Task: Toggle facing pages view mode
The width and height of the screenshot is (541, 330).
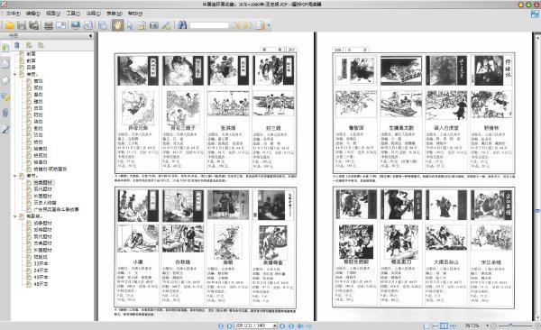Action: 444,325
